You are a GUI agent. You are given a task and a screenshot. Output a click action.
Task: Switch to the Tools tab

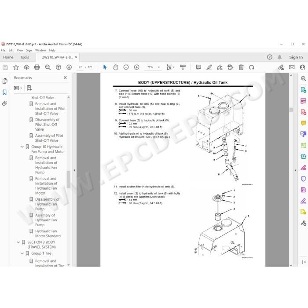[x=25, y=57]
